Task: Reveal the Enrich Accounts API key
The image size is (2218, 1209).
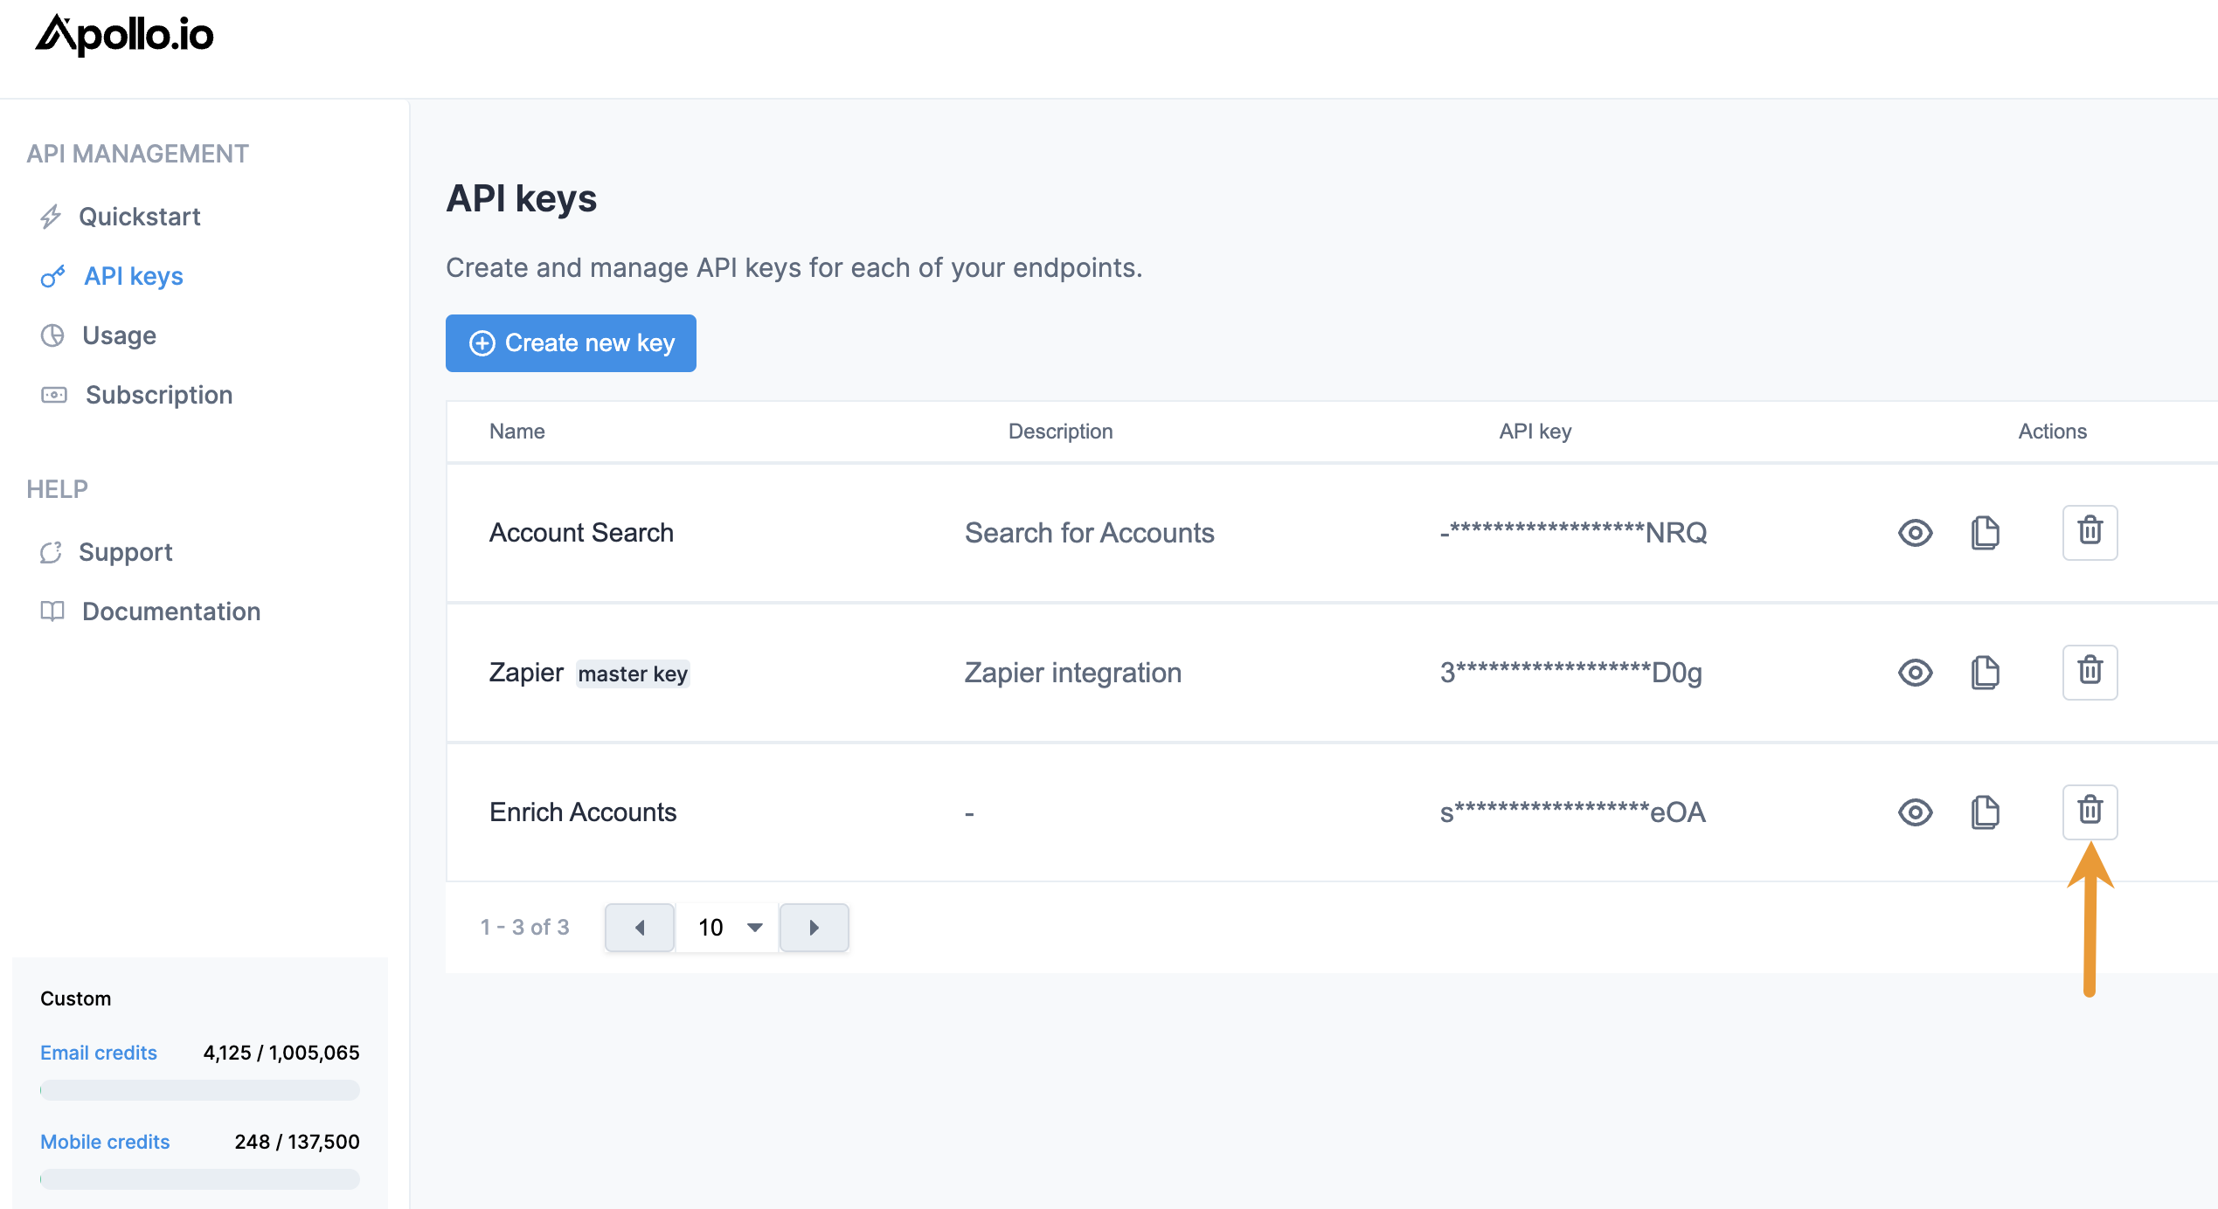Action: coord(1916,812)
